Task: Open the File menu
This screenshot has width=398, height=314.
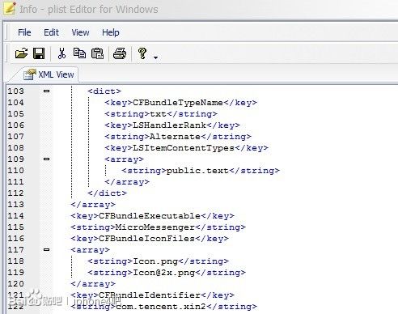Action: [x=24, y=32]
